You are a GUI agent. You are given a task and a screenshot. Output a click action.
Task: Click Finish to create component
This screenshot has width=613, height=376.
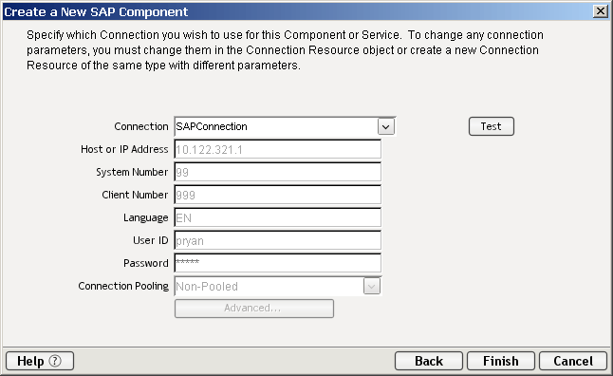coord(500,361)
